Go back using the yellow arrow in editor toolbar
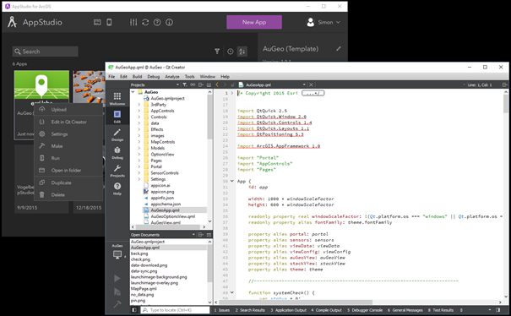 point(217,84)
